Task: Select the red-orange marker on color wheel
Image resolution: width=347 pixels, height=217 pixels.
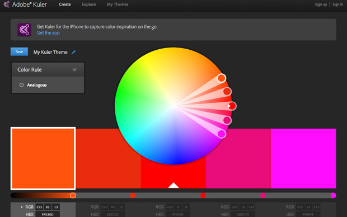Action: (227, 91)
